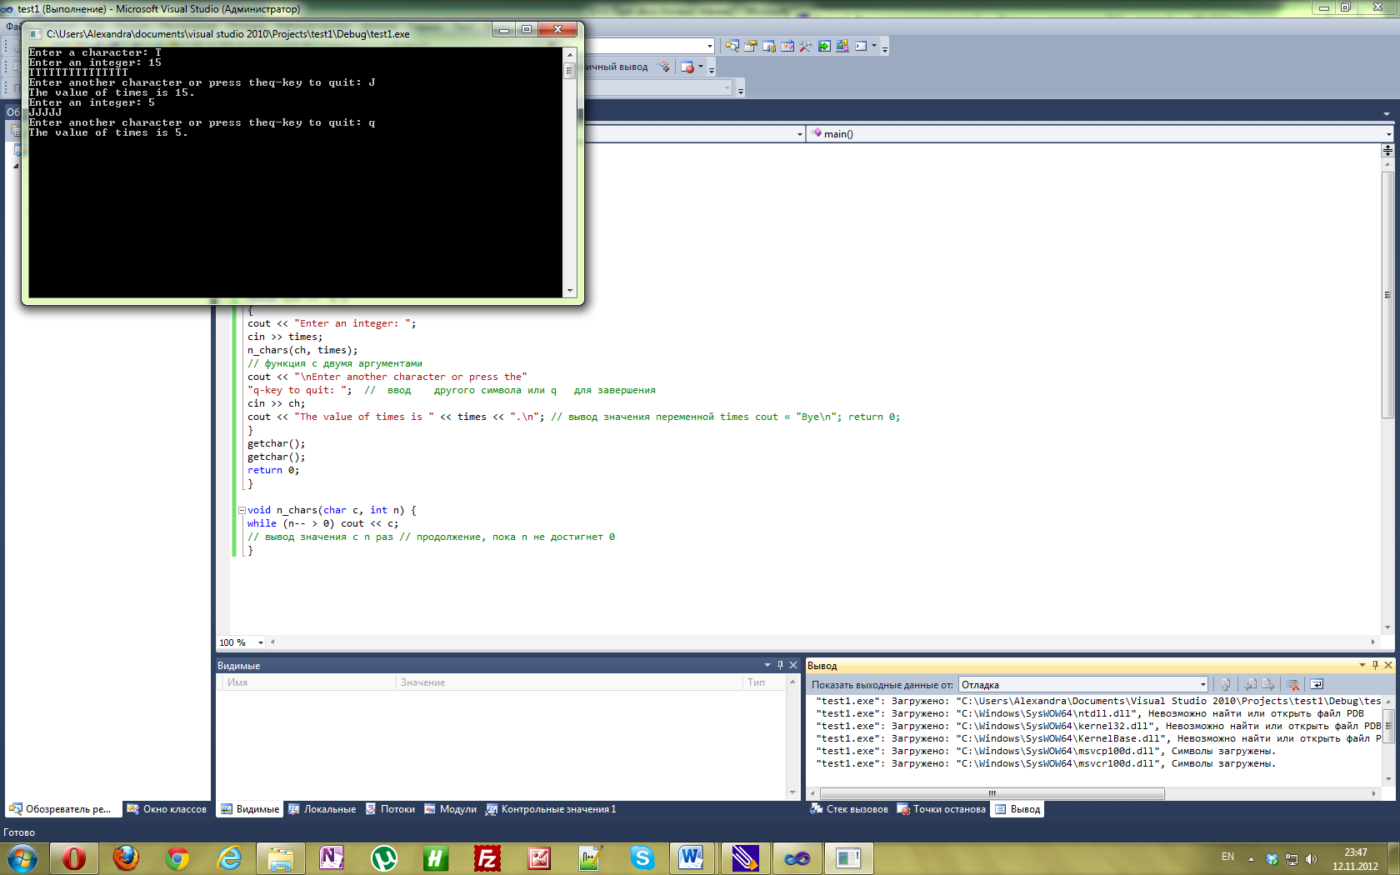Viewport: 1400px width, 875px height.
Task: Click Find Message in Code output icon
Action: pos(1225,684)
